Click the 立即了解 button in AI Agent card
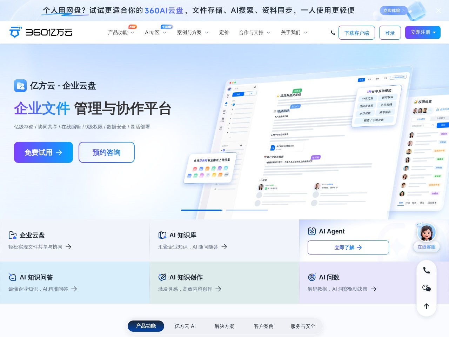The image size is (449, 337). coord(348,247)
